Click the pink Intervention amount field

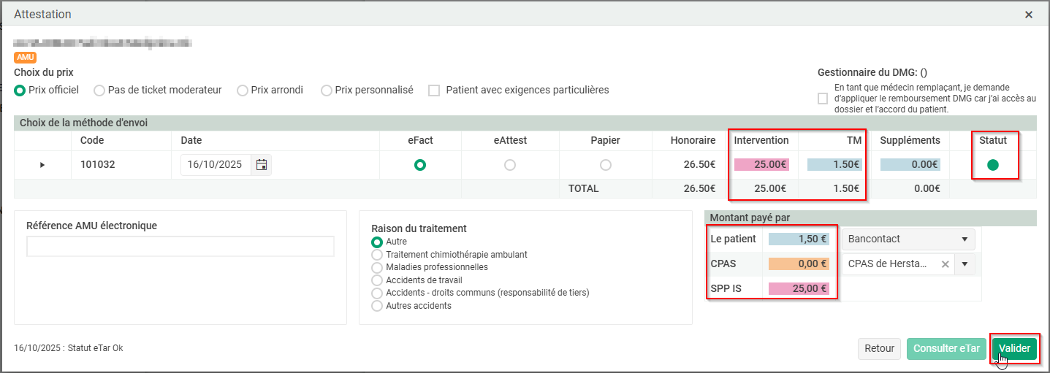point(762,164)
